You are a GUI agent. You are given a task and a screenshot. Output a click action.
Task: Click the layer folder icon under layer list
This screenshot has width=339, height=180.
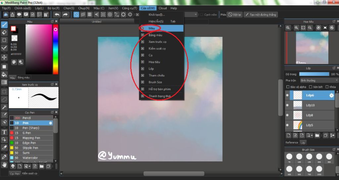[317, 135]
